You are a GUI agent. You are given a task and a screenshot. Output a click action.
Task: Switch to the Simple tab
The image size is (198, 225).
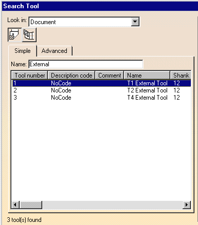coord(23,51)
